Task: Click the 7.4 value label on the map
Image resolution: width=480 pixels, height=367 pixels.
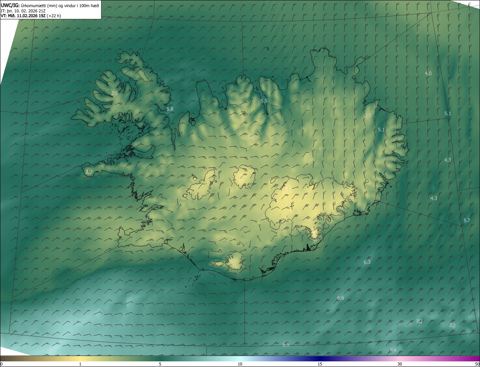Action: (393, 350)
